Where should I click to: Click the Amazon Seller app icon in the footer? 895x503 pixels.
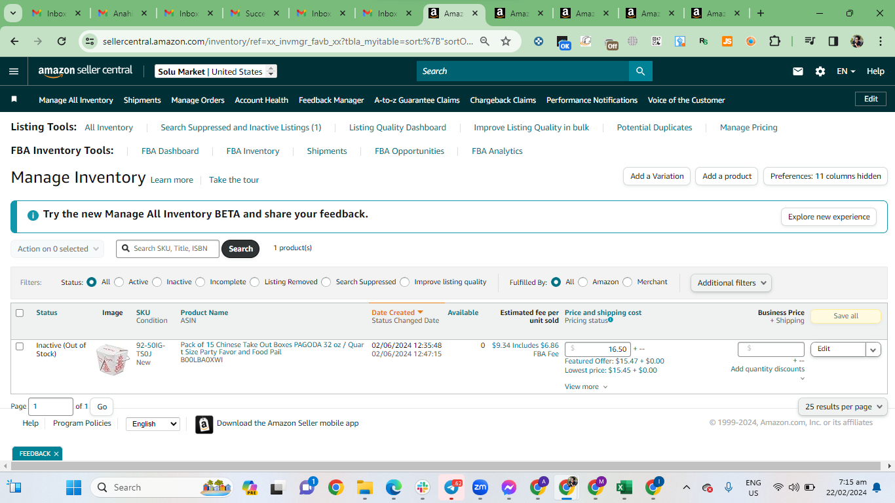click(204, 424)
